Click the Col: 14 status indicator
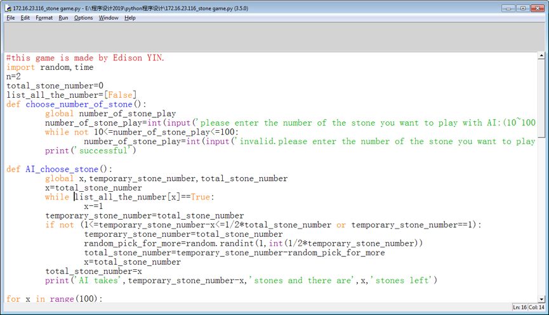Viewport: 549px width, 315px height. pyautogui.click(x=536, y=307)
